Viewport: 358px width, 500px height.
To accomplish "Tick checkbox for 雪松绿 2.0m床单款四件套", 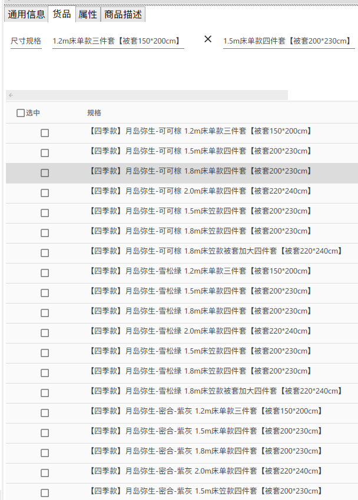I will point(45,333).
